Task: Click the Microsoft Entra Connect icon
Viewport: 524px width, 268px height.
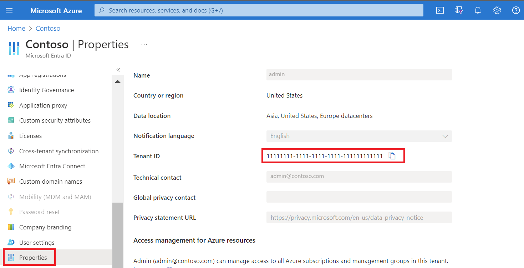Action: coord(11,166)
